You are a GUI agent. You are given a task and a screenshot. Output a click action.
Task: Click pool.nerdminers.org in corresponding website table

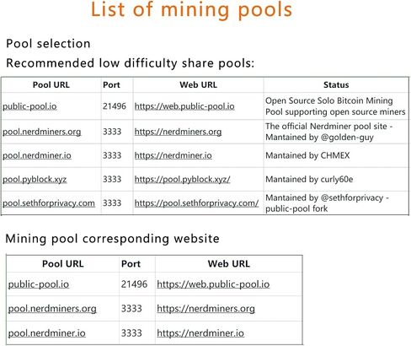[x=52, y=309]
